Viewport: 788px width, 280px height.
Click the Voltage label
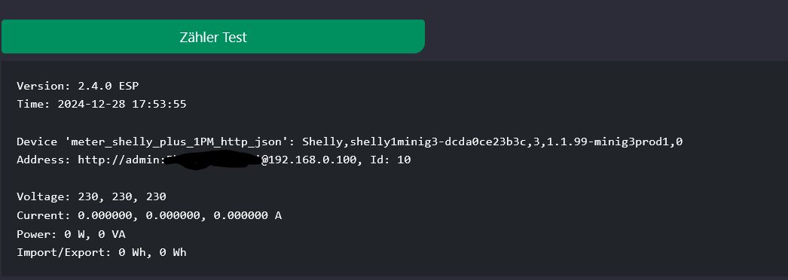point(44,196)
